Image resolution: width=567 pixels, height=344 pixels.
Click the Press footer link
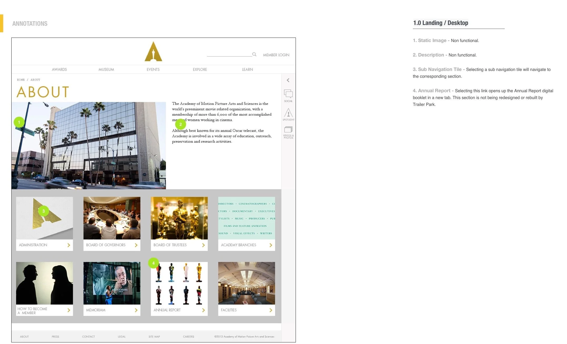coord(55,337)
